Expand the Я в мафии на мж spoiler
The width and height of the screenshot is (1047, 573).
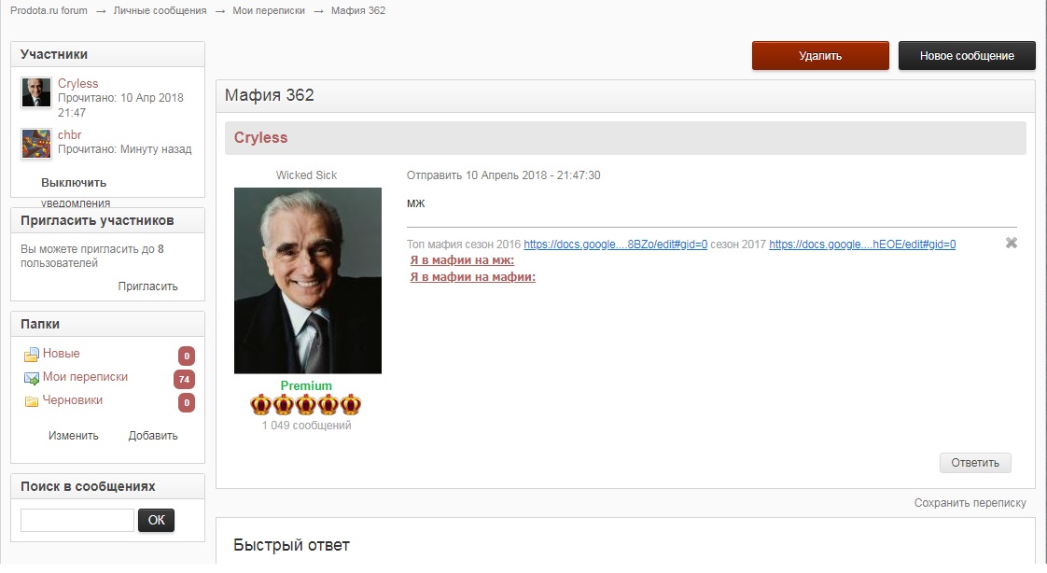pyautogui.click(x=462, y=260)
